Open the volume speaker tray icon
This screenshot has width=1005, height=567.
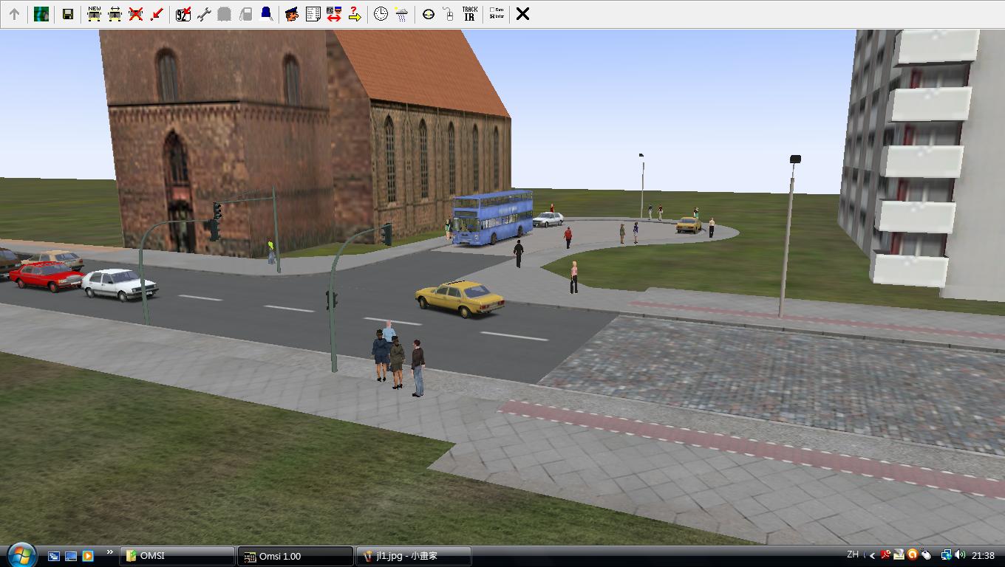click(960, 555)
